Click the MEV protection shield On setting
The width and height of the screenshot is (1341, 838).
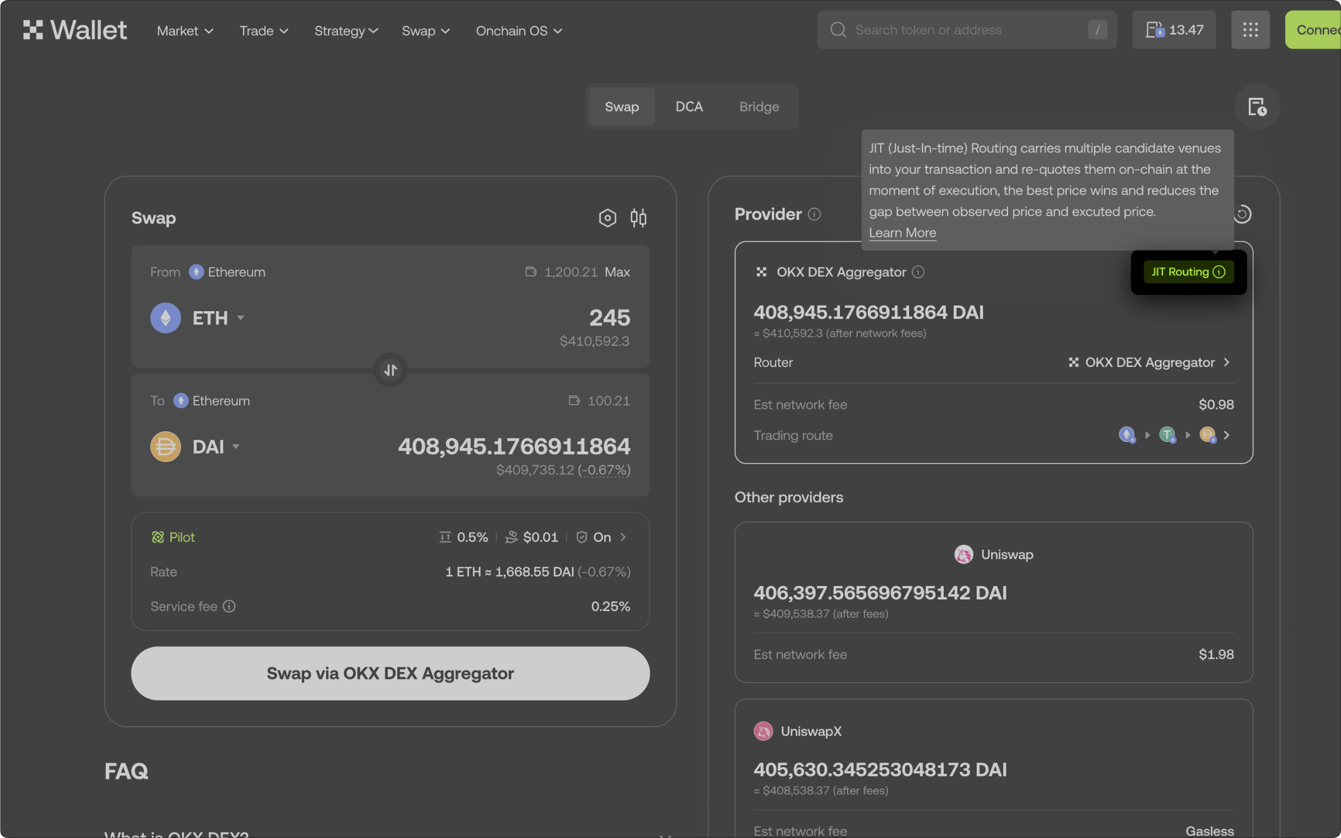593,537
